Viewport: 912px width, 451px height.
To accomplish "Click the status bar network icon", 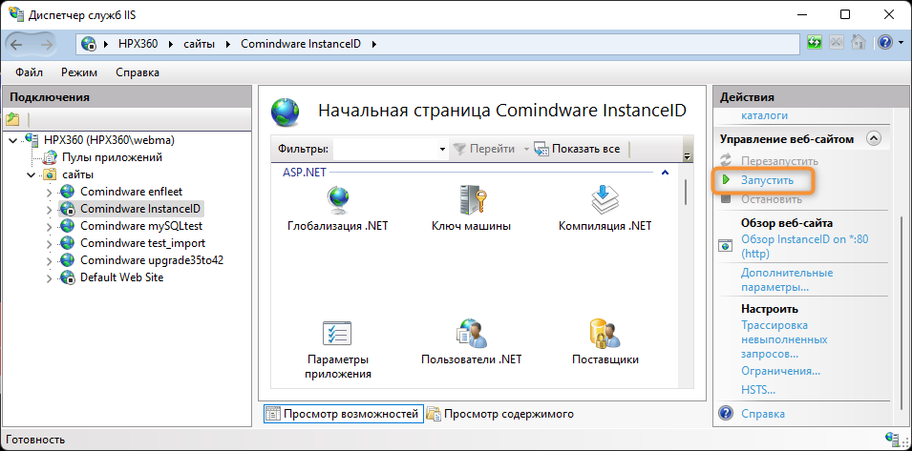I will tap(893, 439).
